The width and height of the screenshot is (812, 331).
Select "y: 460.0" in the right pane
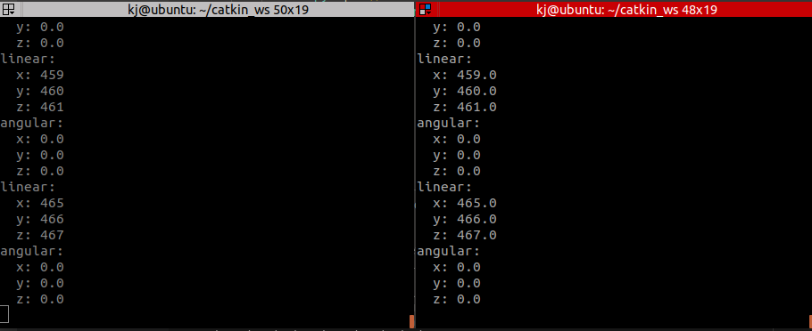(x=465, y=91)
